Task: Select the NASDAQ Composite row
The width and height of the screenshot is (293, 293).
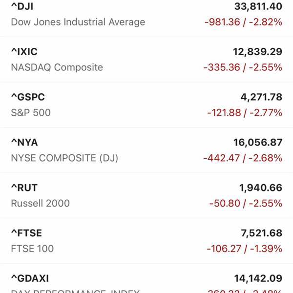Action: [x=146, y=60]
